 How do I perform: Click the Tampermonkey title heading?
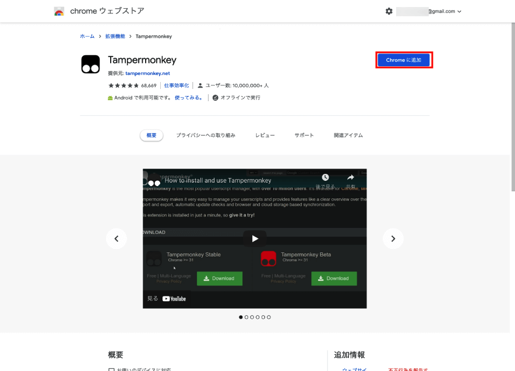[x=142, y=60]
